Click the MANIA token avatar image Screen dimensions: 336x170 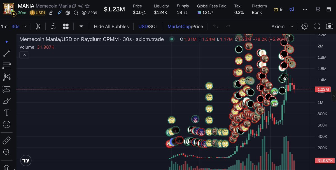[8, 8]
